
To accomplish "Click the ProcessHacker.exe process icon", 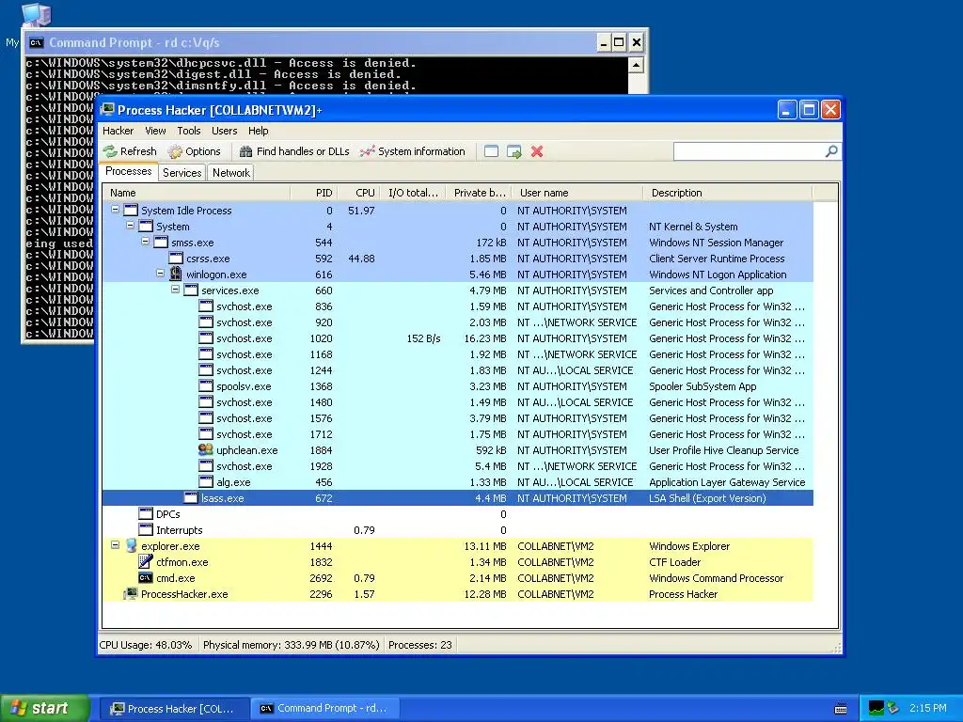I will pos(131,594).
